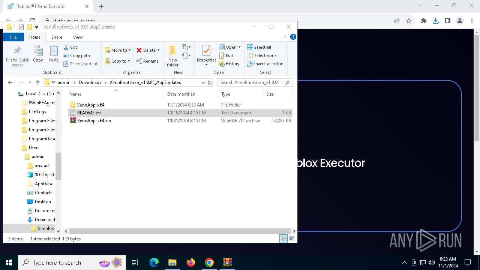Go up one folder level arrow

click(37, 82)
